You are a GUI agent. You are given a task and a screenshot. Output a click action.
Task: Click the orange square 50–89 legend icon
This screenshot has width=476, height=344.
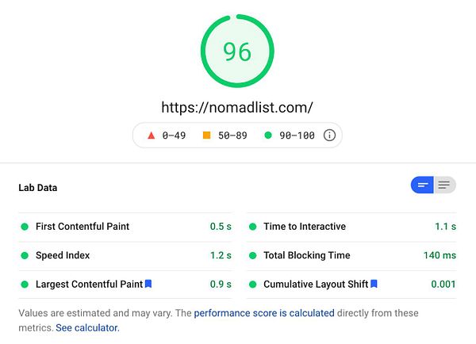pyautogui.click(x=206, y=136)
